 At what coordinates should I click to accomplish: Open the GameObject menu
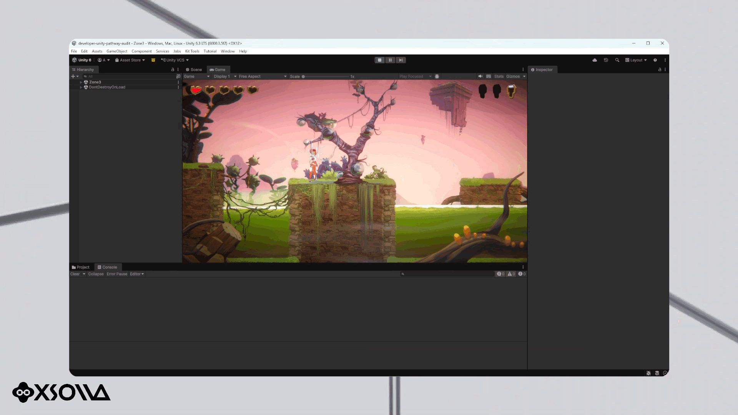pyautogui.click(x=117, y=51)
